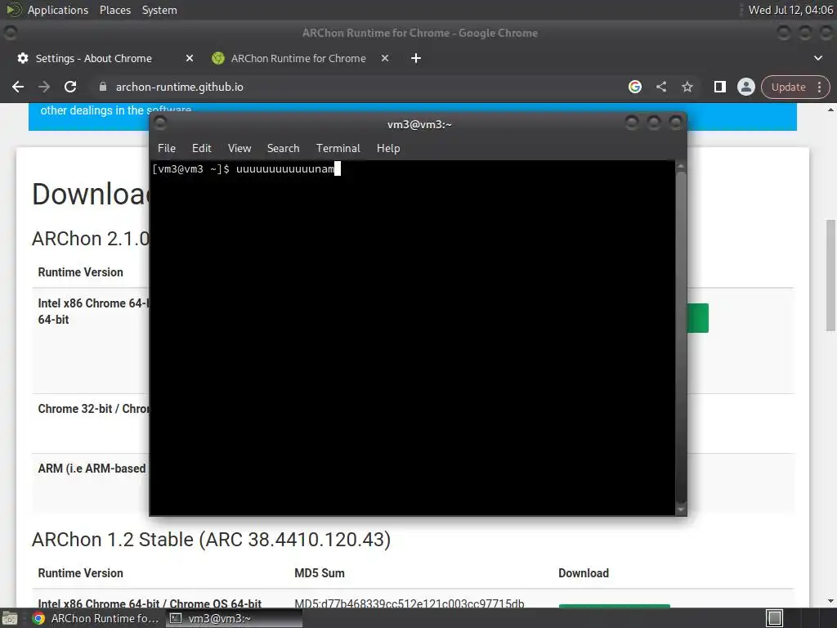Close the ARChon Runtime for Chrome tab
The height and width of the screenshot is (628, 837).
tap(385, 58)
